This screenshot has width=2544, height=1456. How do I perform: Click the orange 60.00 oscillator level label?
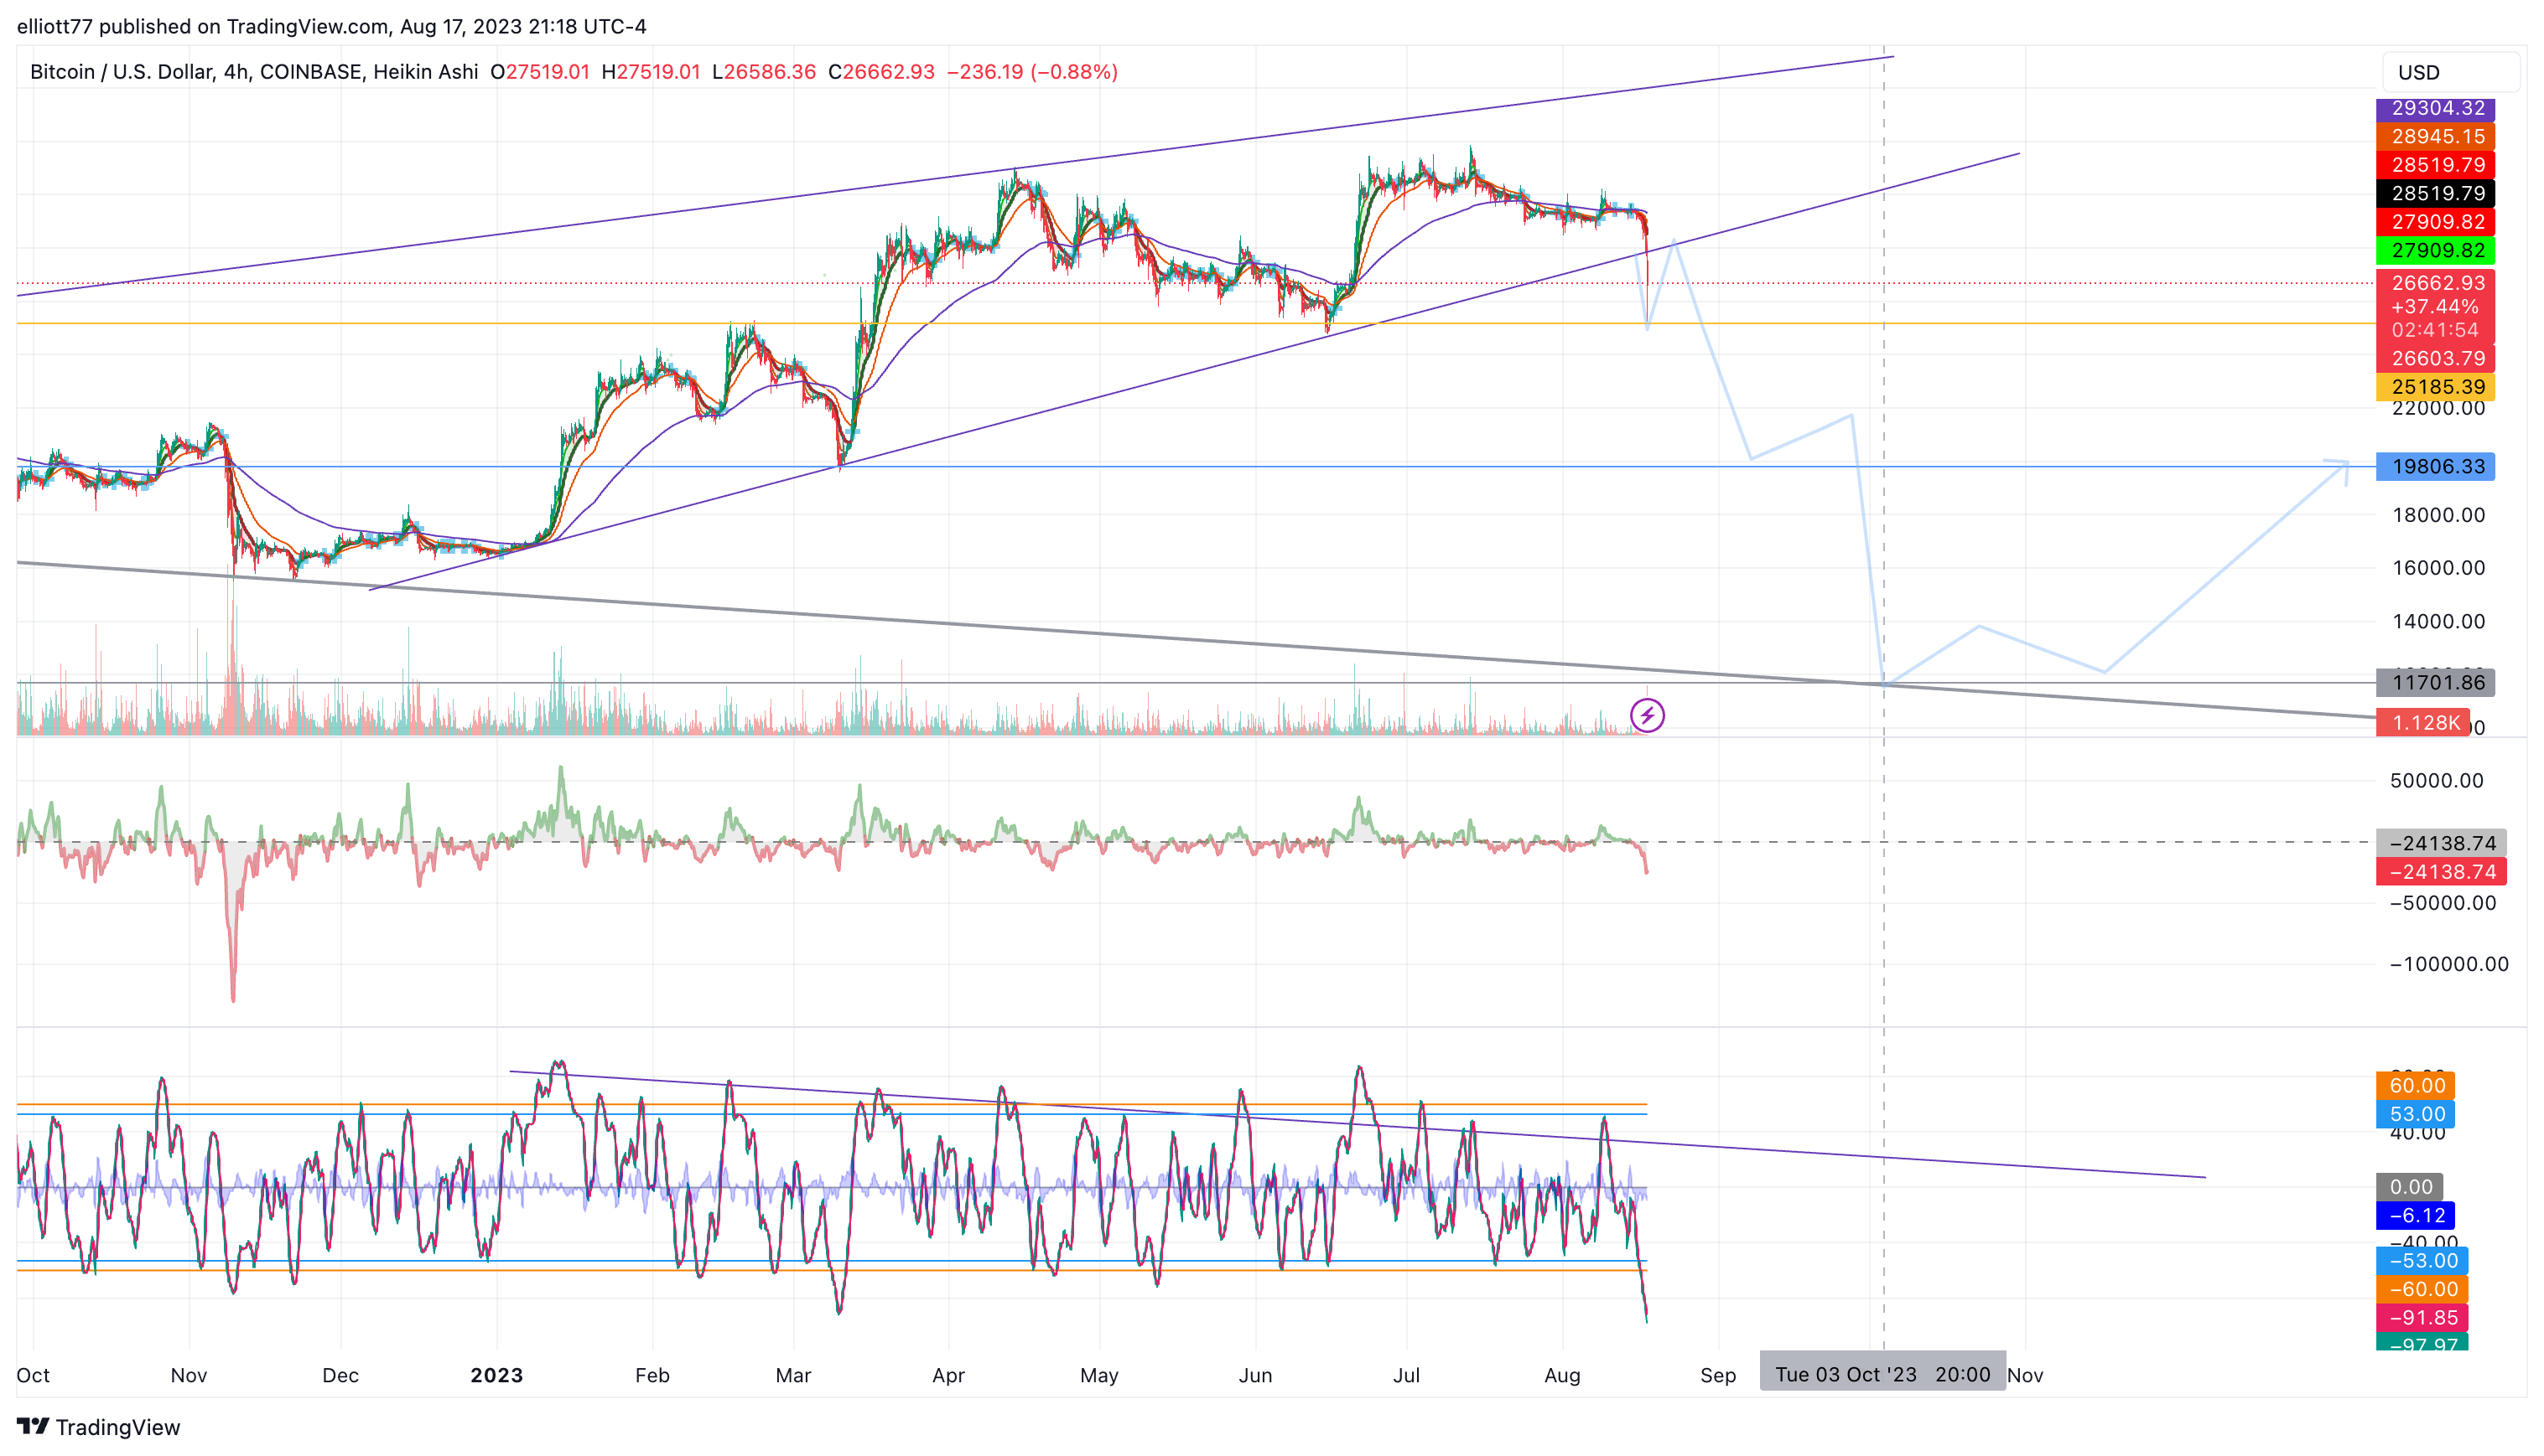[2415, 1085]
